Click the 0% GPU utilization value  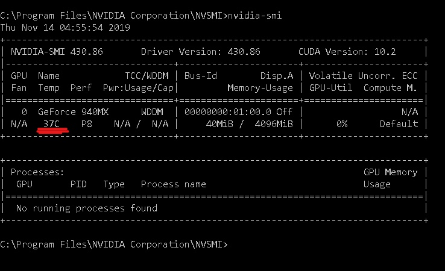pyautogui.click(x=342, y=124)
